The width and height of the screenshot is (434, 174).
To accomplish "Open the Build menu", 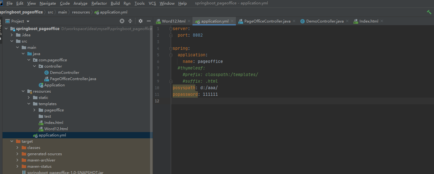I will pyautogui.click(x=115, y=3).
